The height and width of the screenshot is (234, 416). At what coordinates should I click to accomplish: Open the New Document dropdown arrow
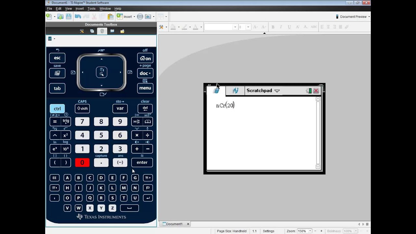(x=54, y=17)
